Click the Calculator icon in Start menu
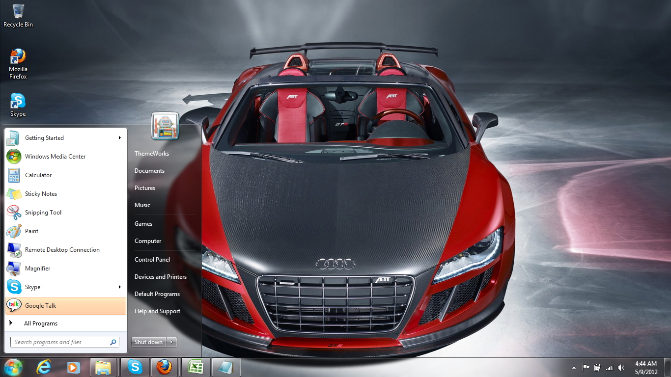 point(14,175)
